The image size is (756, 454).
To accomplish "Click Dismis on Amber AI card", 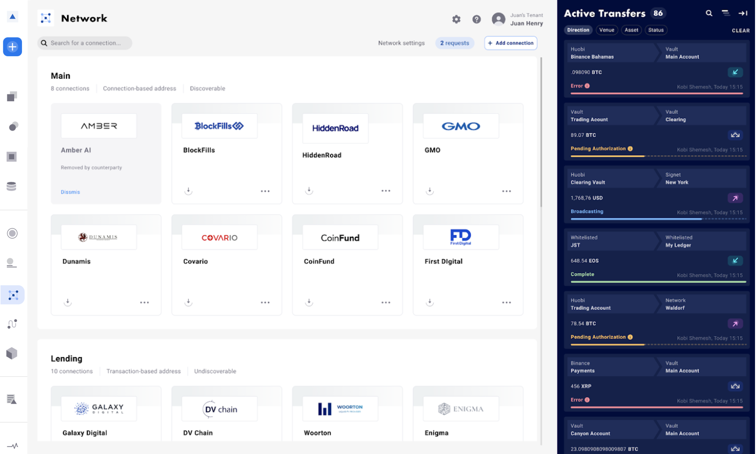I will [71, 192].
